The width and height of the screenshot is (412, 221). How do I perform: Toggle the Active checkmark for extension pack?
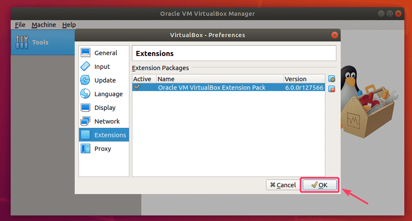[137, 87]
